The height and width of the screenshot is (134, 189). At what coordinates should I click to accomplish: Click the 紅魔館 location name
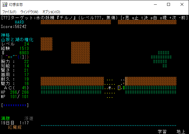(x=15, y=128)
